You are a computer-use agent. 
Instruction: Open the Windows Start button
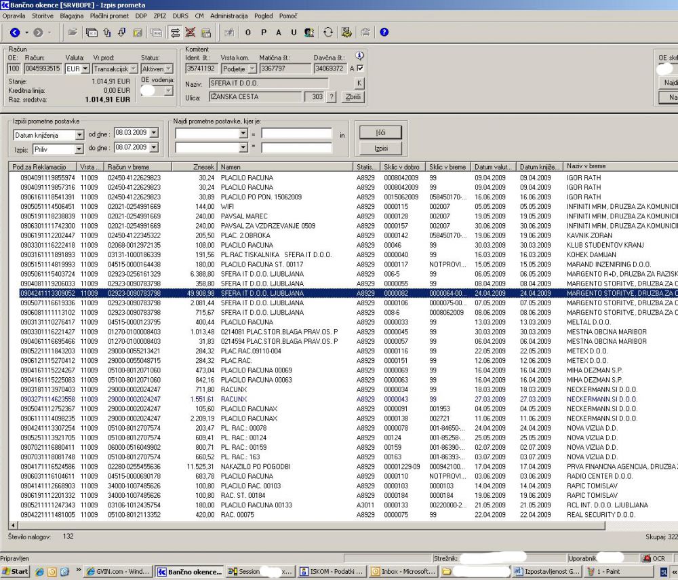tap(15, 572)
